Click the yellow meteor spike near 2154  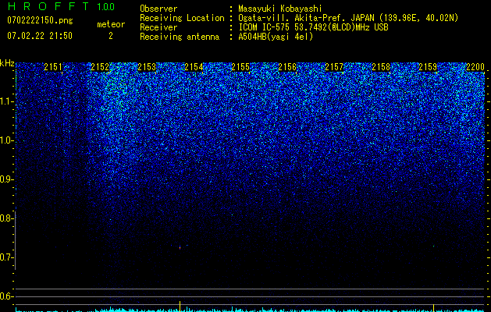tap(180, 306)
